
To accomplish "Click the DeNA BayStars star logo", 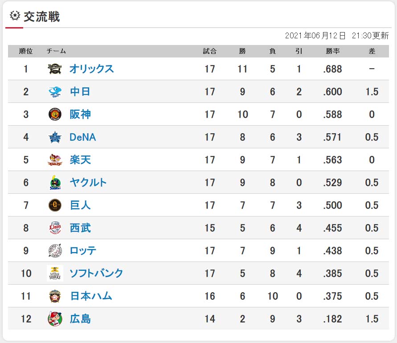I will tap(55, 137).
